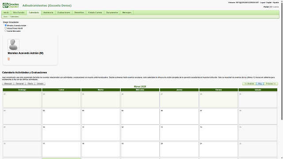This screenshot has width=283, height=159.
Task: Click the Inicio breadcrumb link
Action: pos(5,17)
